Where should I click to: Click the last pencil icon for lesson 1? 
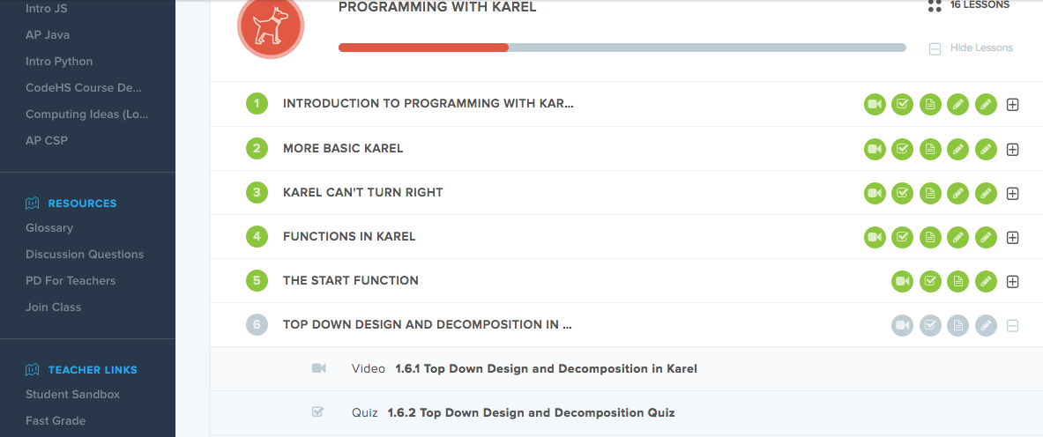[986, 104]
